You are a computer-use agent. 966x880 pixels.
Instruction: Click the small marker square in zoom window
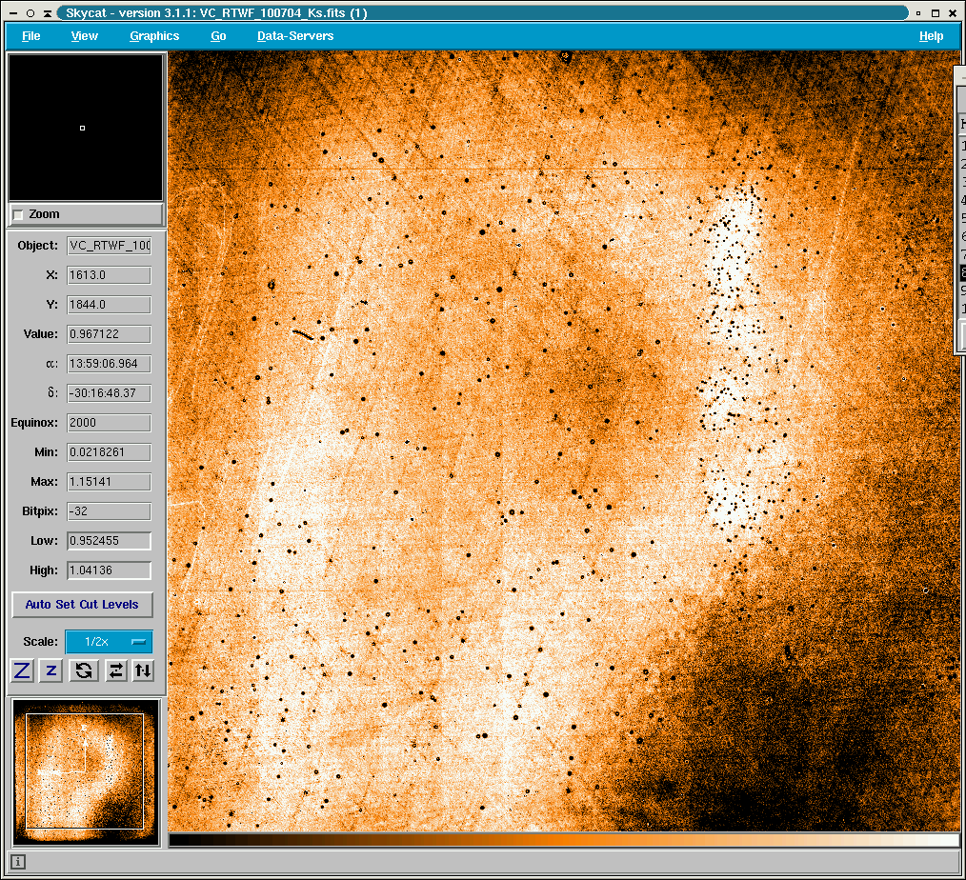pos(83,128)
